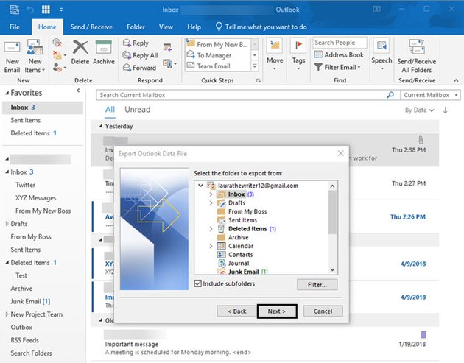This screenshot has height=363, width=464.
Task: Open the Speech menu
Action: [382, 54]
